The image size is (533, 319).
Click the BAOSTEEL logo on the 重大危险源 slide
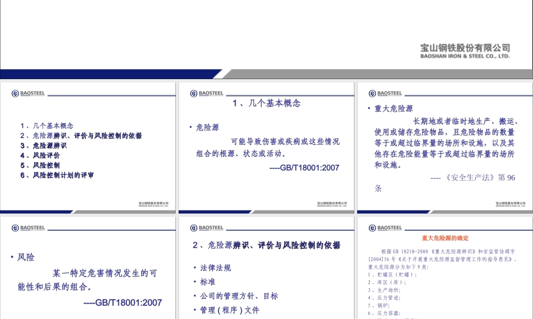(x=385, y=94)
